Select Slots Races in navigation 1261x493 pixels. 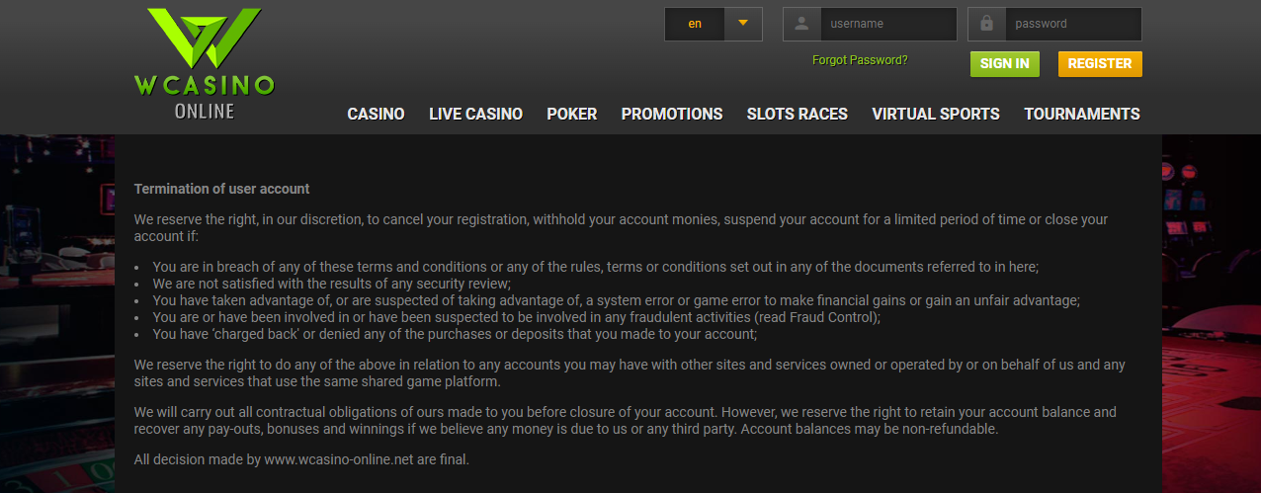click(797, 114)
